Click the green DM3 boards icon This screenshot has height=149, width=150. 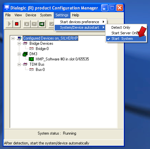point(25,54)
